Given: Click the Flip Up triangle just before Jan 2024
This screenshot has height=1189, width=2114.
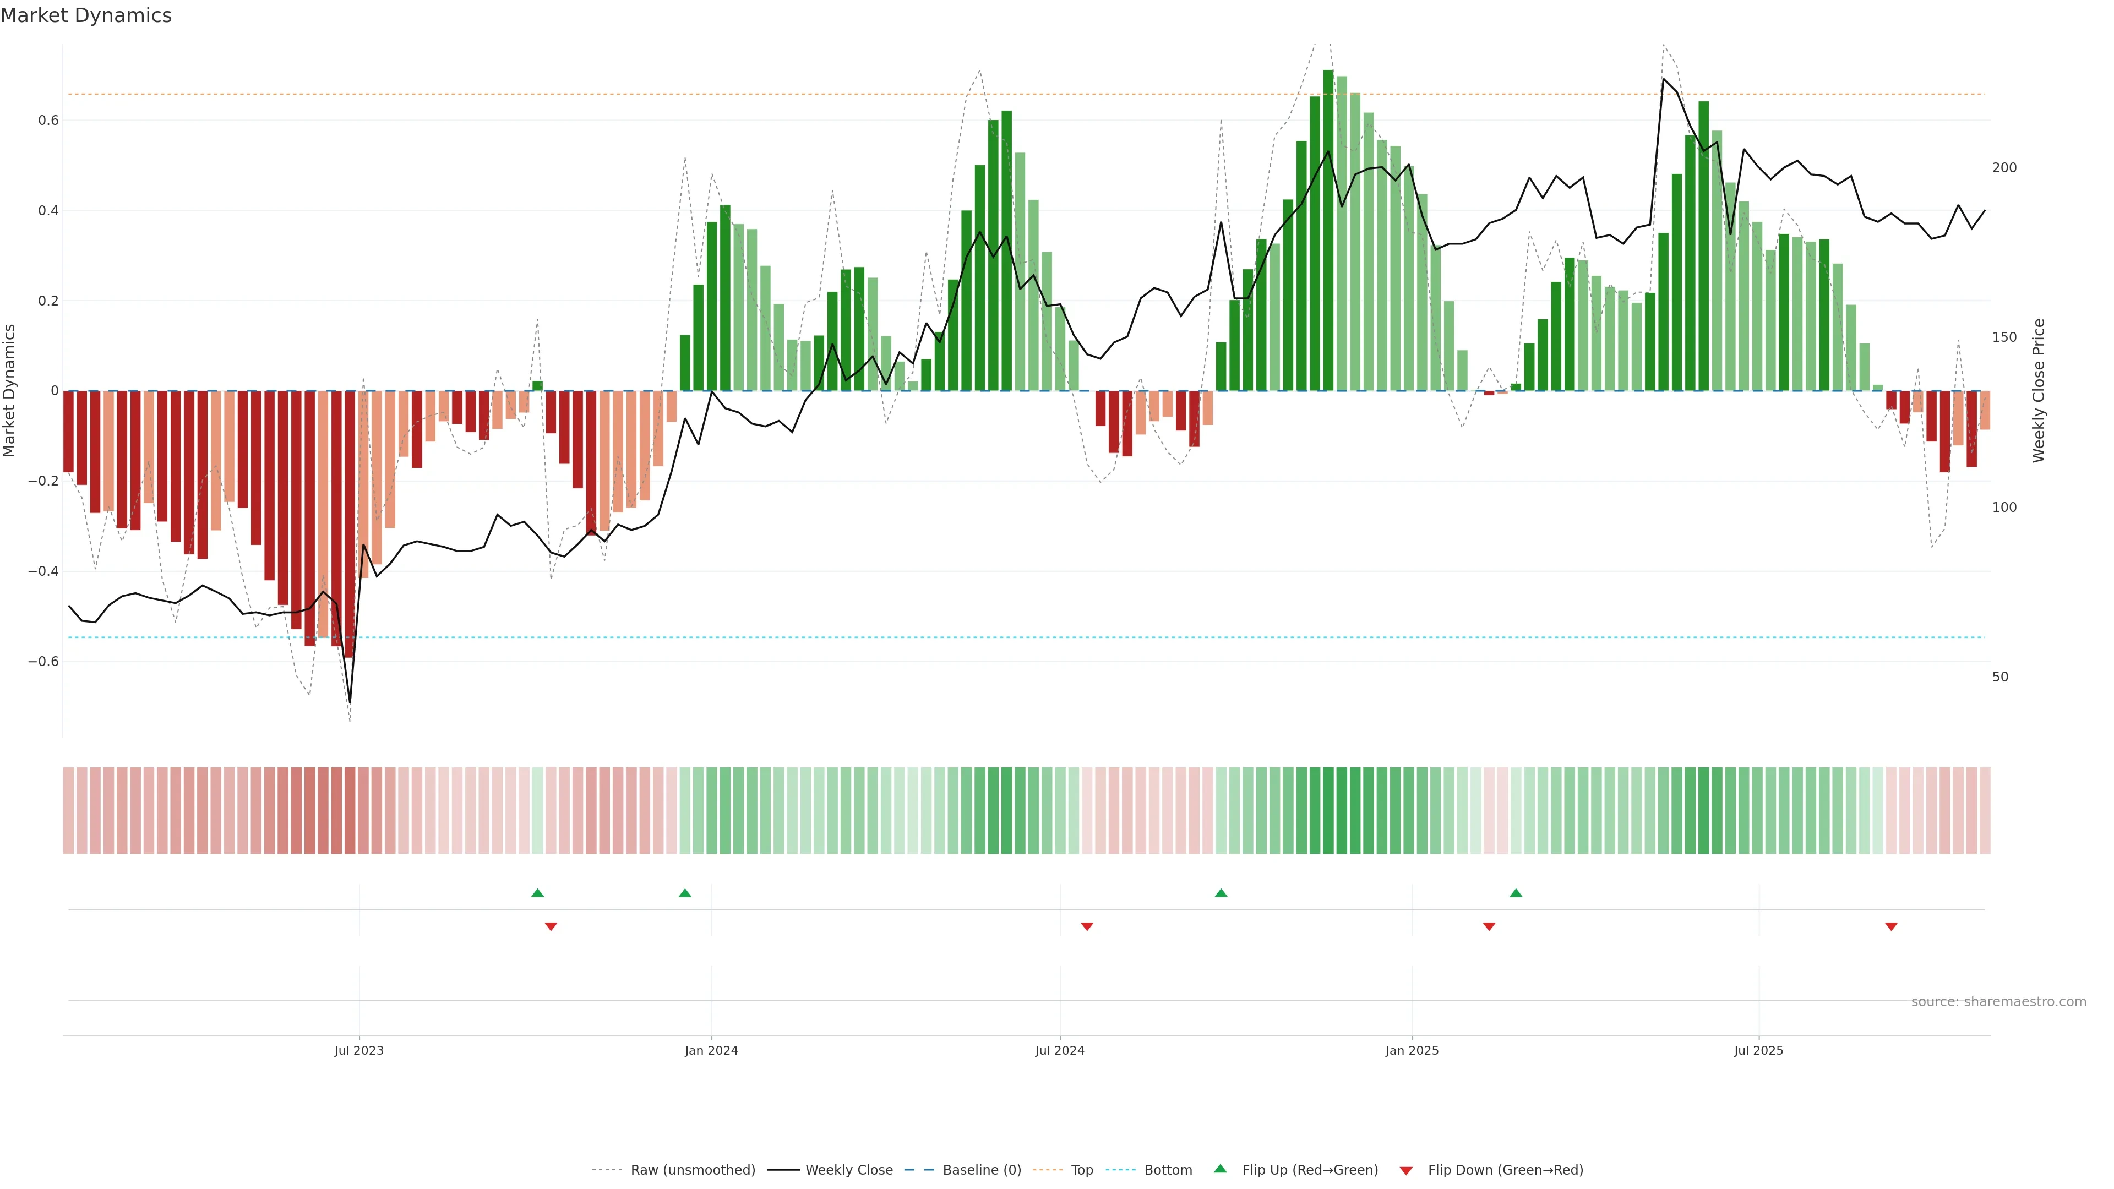Looking at the screenshot, I should point(685,893).
